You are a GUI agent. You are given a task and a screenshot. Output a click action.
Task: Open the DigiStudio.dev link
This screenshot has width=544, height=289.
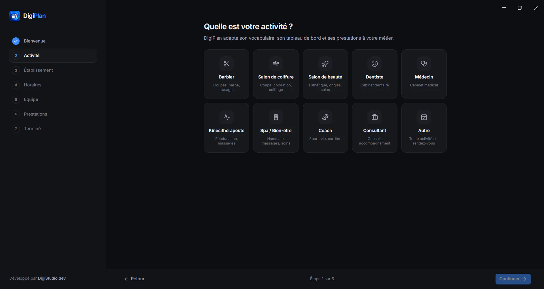pyautogui.click(x=52, y=278)
